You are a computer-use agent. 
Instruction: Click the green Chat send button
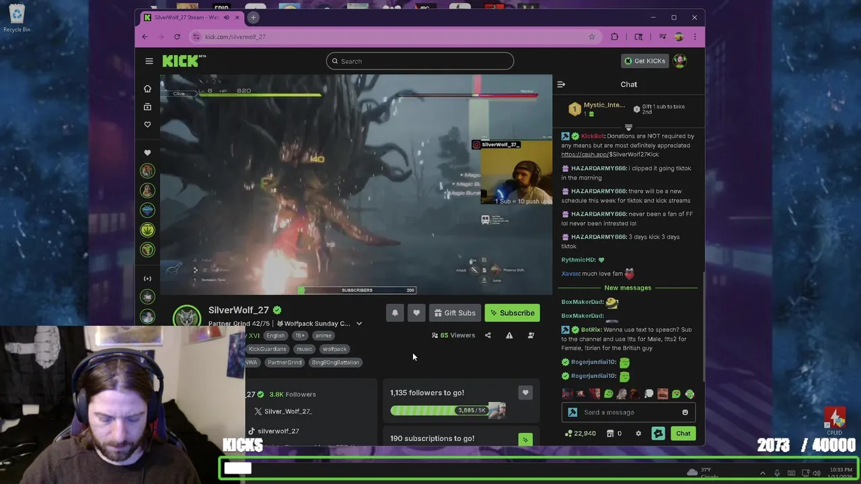[x=683, y=434]
